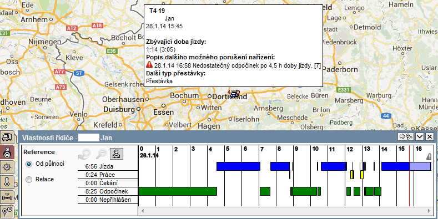
Task: Click the dark blue driving block at hour 14
Action: pyautogui.click(x=396, y=166)
